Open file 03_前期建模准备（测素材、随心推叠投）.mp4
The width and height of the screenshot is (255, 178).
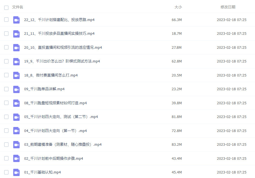coord(63,145)
